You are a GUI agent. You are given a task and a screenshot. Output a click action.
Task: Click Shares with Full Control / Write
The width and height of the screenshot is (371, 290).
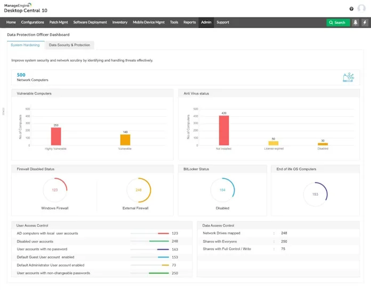[x=227, y=249]
